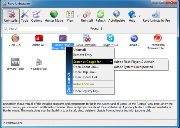Launch AutoUpdate from the toolbar

tap(117, 16)
